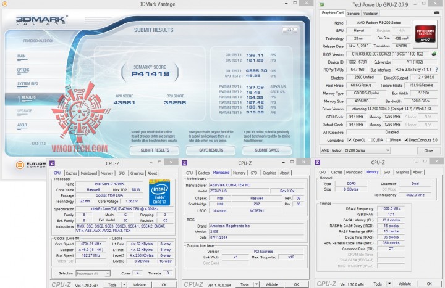Click OK in CPU-Z Mainboard window
This screenshot has height=288, width=445.
click(x=296, y=284)
